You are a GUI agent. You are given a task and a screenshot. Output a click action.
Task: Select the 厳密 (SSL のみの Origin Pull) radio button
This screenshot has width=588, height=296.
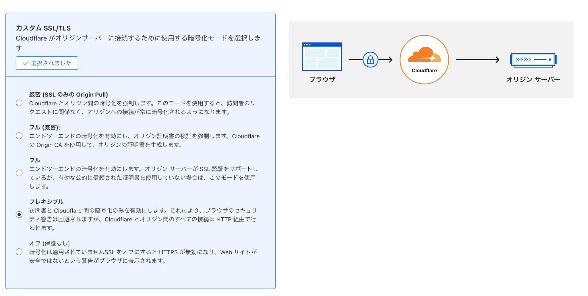19,103
